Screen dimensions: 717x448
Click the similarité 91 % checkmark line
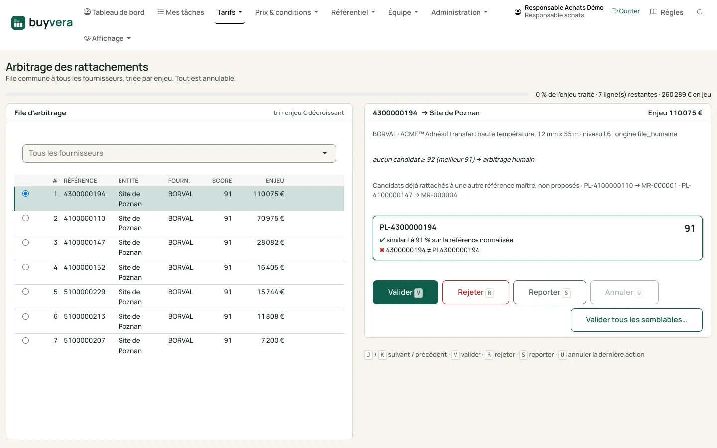447,240
